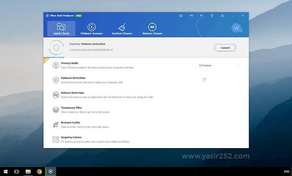The width and height of the screenshot is (292, 176).
Task: Select the Registry Entries title
Action: pos(71,137)
